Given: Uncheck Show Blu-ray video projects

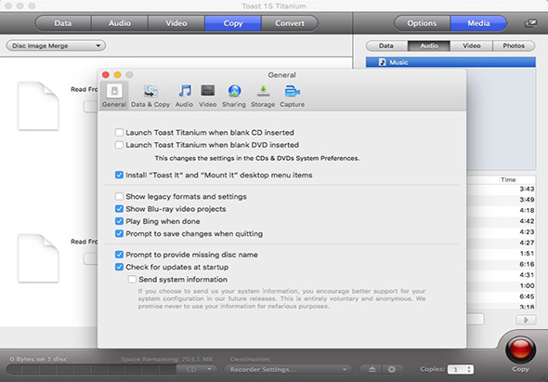Looking at the screenshot, I should pos(119,209).
